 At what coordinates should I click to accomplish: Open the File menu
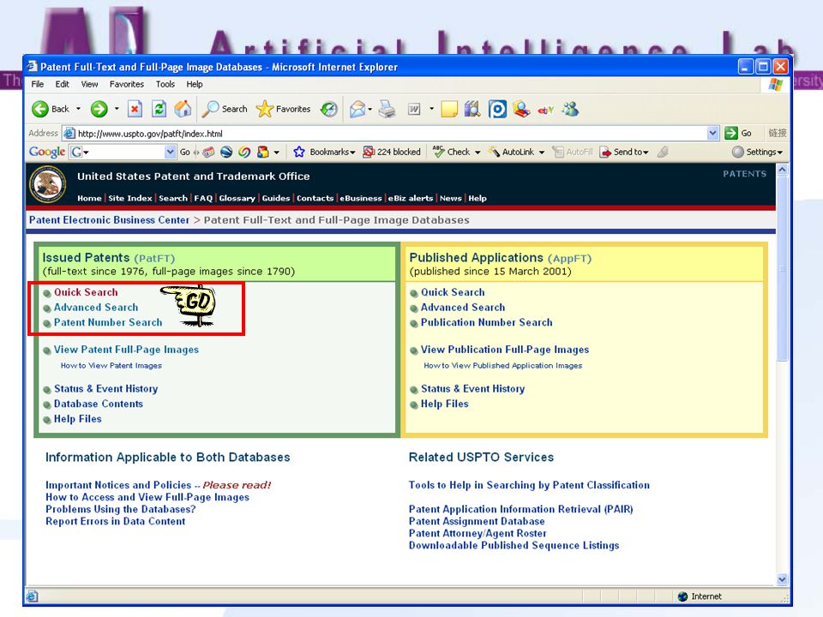click(x=37, y=85)
